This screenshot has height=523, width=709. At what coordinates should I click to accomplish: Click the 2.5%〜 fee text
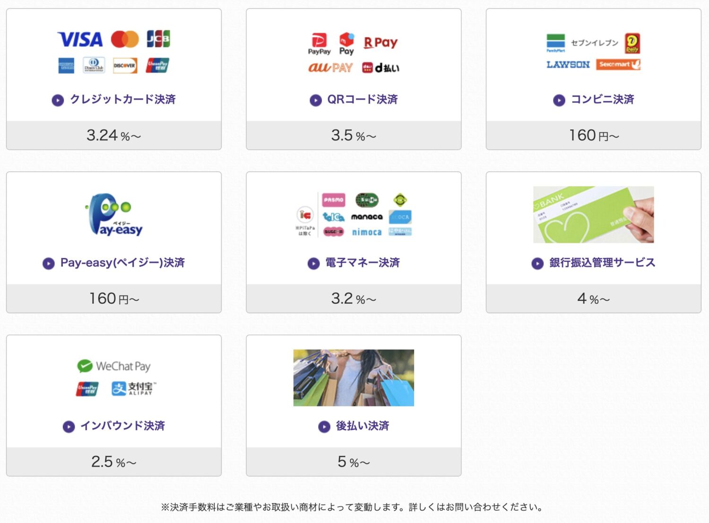114,462
